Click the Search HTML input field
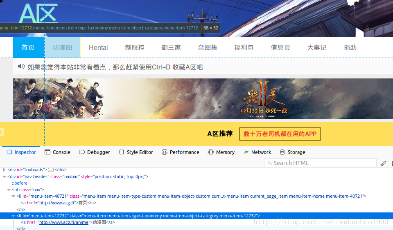Screen dimensions: 393x230 [320, 163]
